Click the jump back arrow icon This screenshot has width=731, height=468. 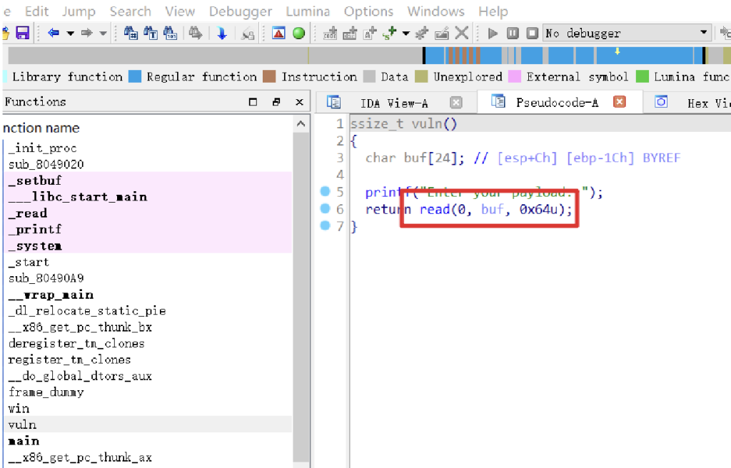[54, 34]
